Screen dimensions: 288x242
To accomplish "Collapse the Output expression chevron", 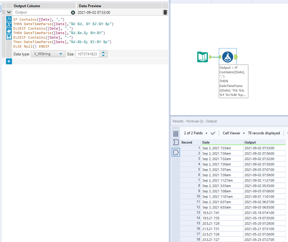I will (9, 12).
